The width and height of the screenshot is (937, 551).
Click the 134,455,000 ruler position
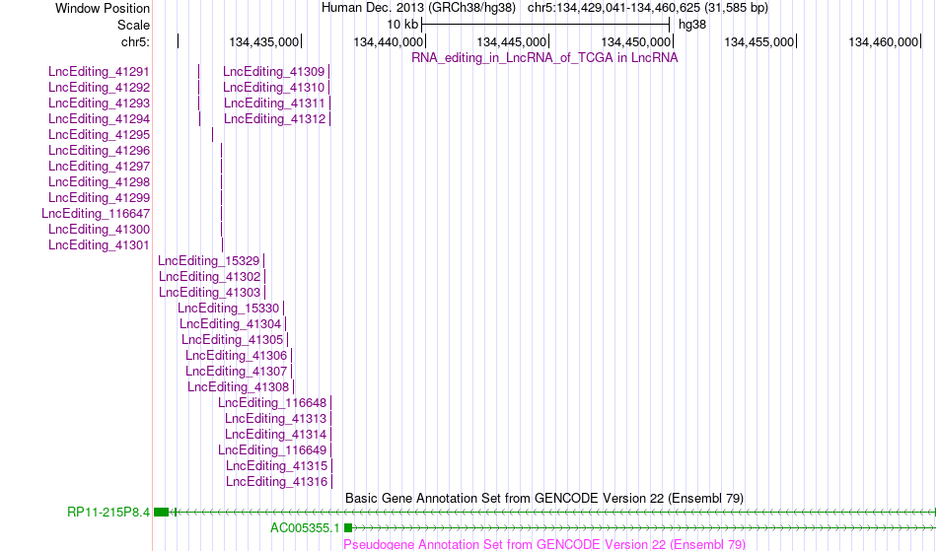click(x=758, y=41)
